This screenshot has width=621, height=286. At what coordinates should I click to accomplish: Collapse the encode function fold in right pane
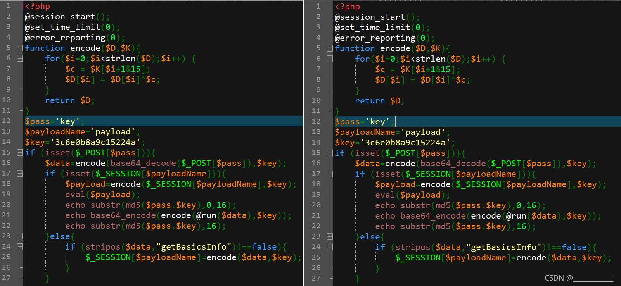pos(330,48)
